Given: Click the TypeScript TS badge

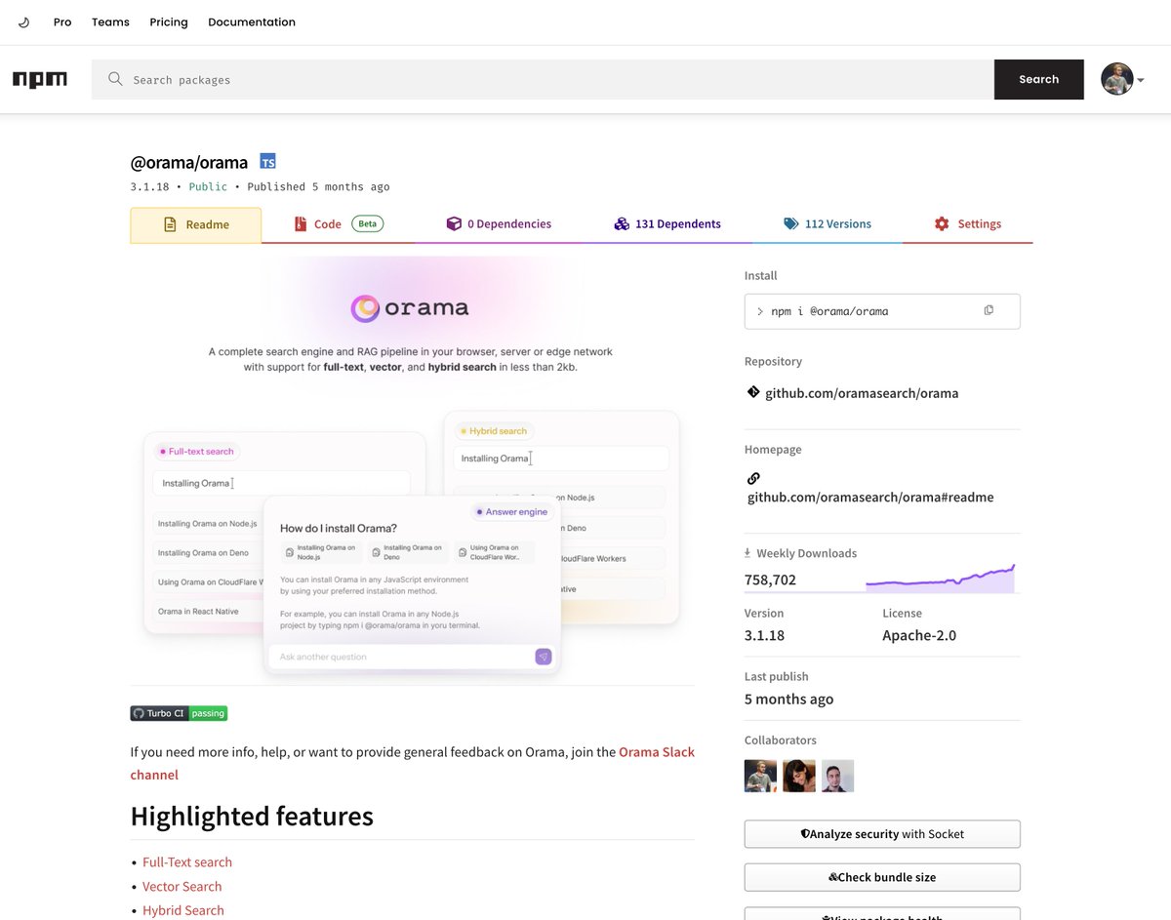Looking at the screenshot, I should pos(268,162).
